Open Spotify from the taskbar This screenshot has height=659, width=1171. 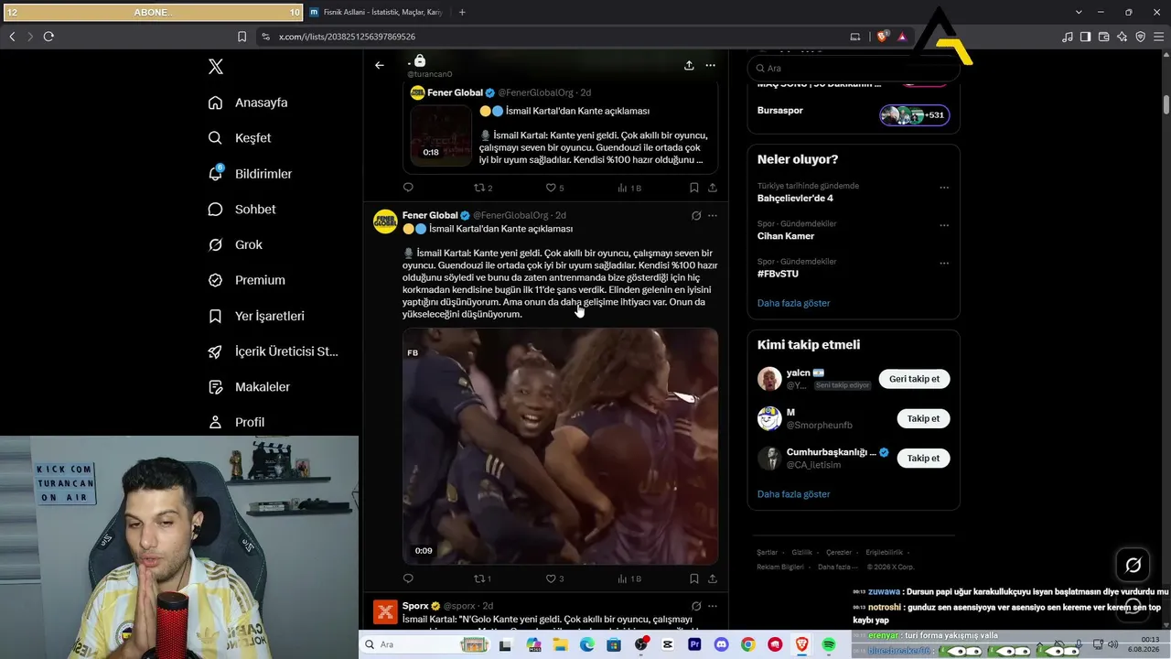pos(828,645)
